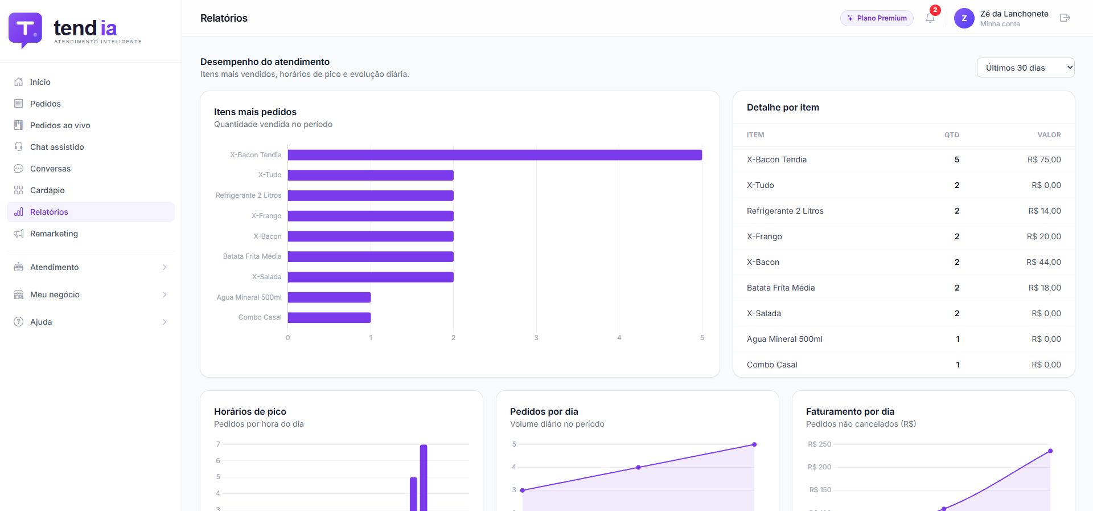
Task: Click the Cardápio grid icon
Action: [x=19, y=190]
